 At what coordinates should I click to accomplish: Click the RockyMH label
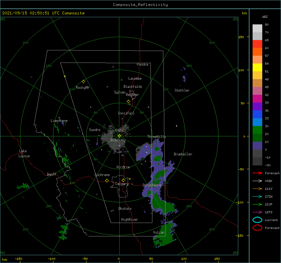[82, 88]
